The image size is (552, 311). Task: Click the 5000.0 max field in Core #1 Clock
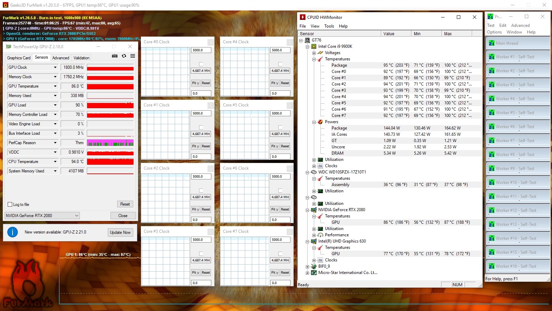[x=201, y=113]
